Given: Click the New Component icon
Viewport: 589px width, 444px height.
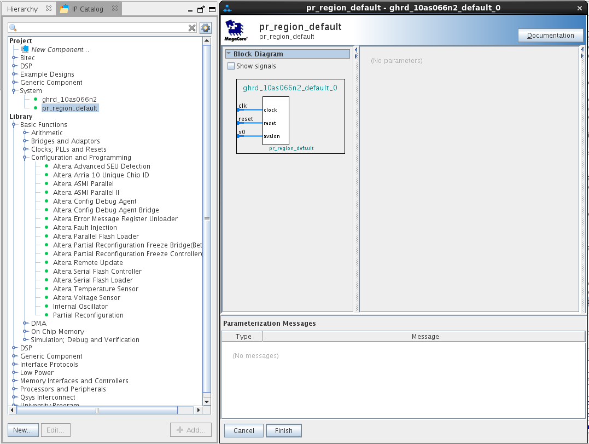Looking at the screenshot, I should (25, 49).
